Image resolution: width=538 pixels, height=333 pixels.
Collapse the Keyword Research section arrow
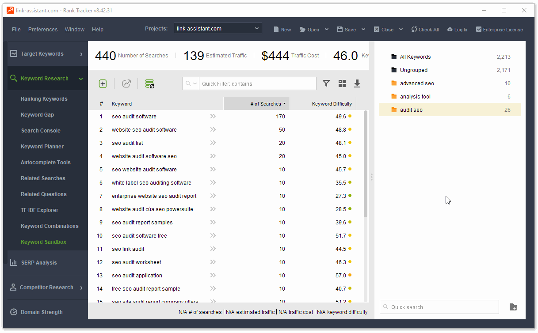pyautogui.click(x=81, y=79)
